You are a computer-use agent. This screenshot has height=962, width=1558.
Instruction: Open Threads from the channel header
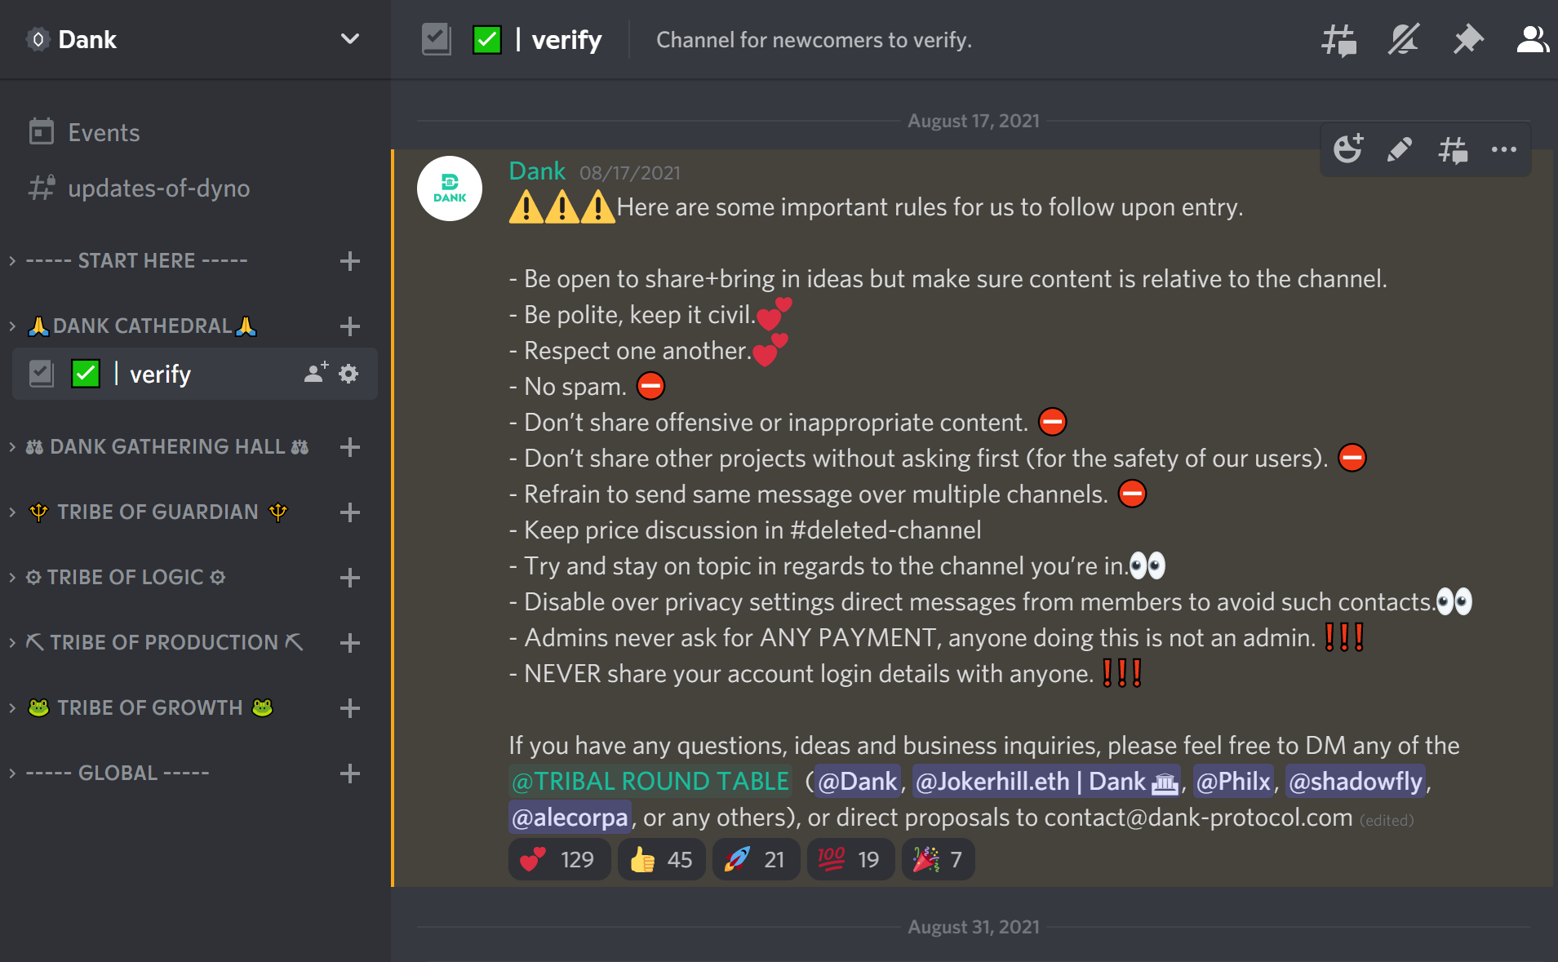pyautogui.click(x=1338, y=39)
